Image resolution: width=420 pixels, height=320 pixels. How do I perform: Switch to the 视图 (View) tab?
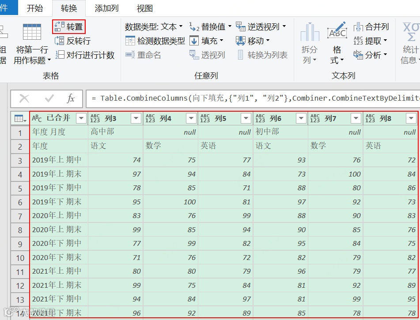(145, 8)
